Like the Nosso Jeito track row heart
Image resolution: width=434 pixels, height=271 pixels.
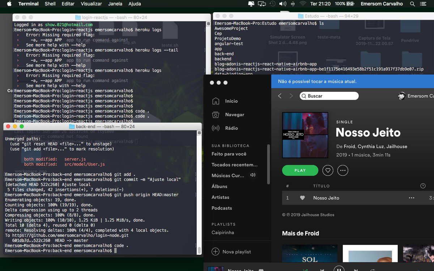(302, 198)
